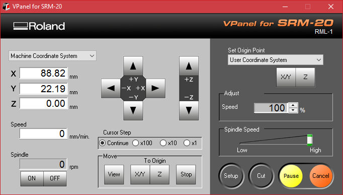Move the head in +X direction
343x195 pixels.
155,88
